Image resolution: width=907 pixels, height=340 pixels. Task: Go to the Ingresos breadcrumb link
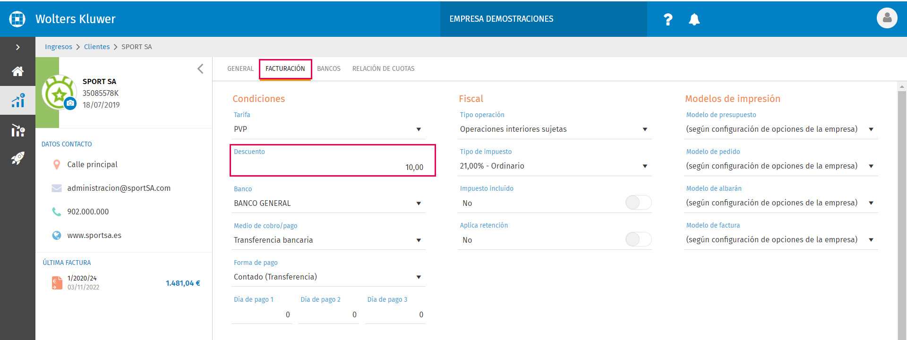click(59, 47)
